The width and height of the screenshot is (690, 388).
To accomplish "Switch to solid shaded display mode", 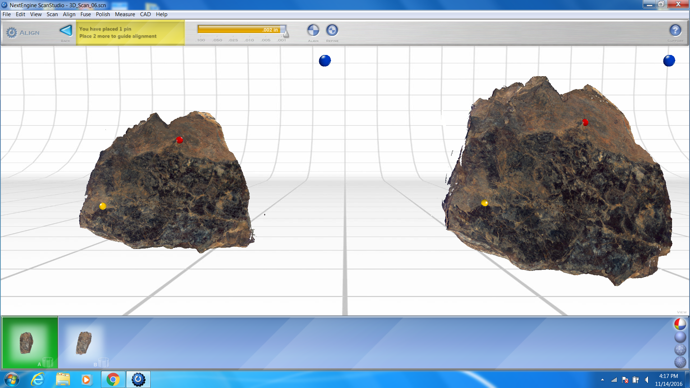I will [680, 337].
